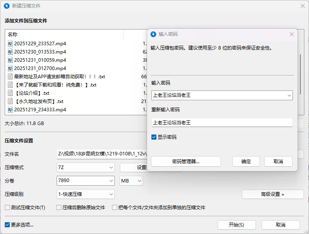Uncheck the 更多选项 checkbox

point(7,225)
